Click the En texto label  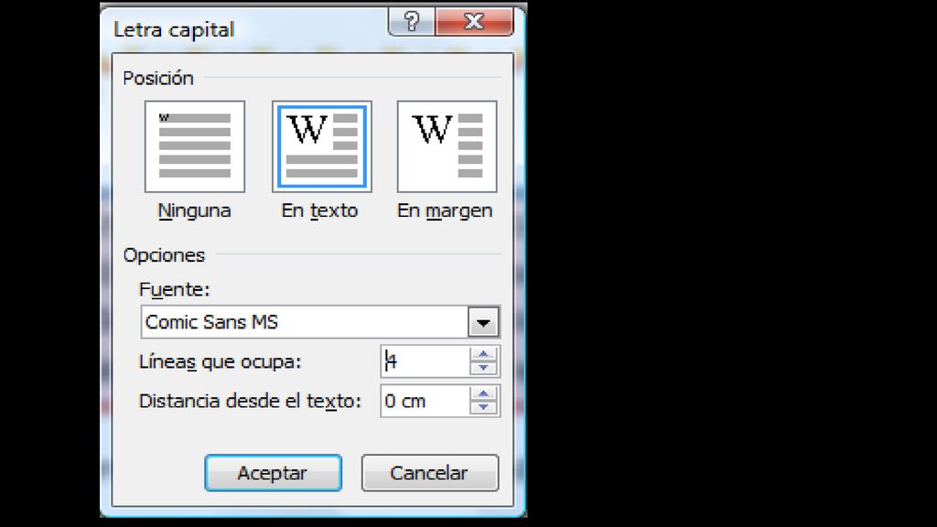(x=319, y=211)
